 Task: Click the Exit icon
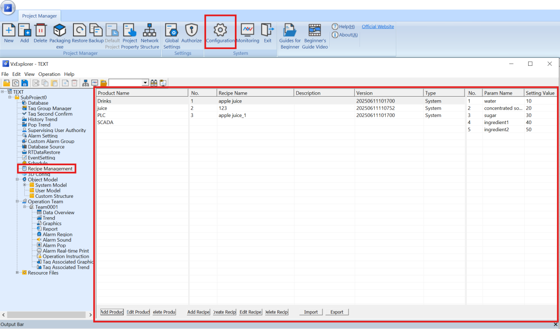pyautogui.click(x=268, y=30)
